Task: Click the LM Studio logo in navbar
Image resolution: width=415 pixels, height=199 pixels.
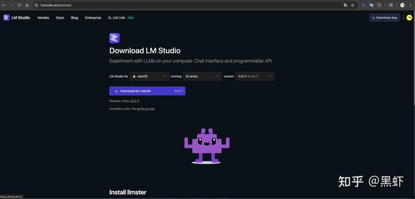Action: click(17, 18)
